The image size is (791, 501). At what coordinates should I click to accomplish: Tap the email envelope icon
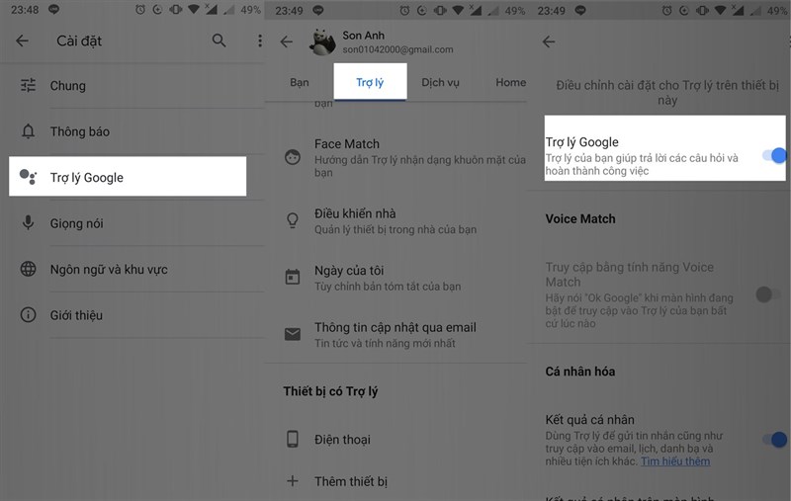(293, 334)
